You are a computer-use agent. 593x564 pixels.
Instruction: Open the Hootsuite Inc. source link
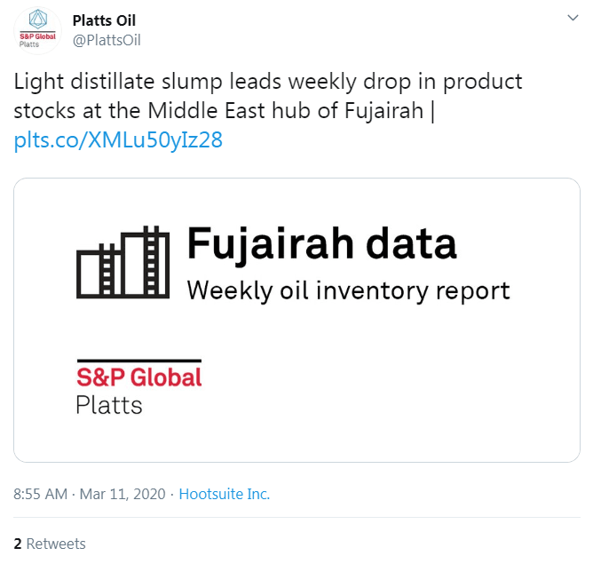tap(225, 494)
